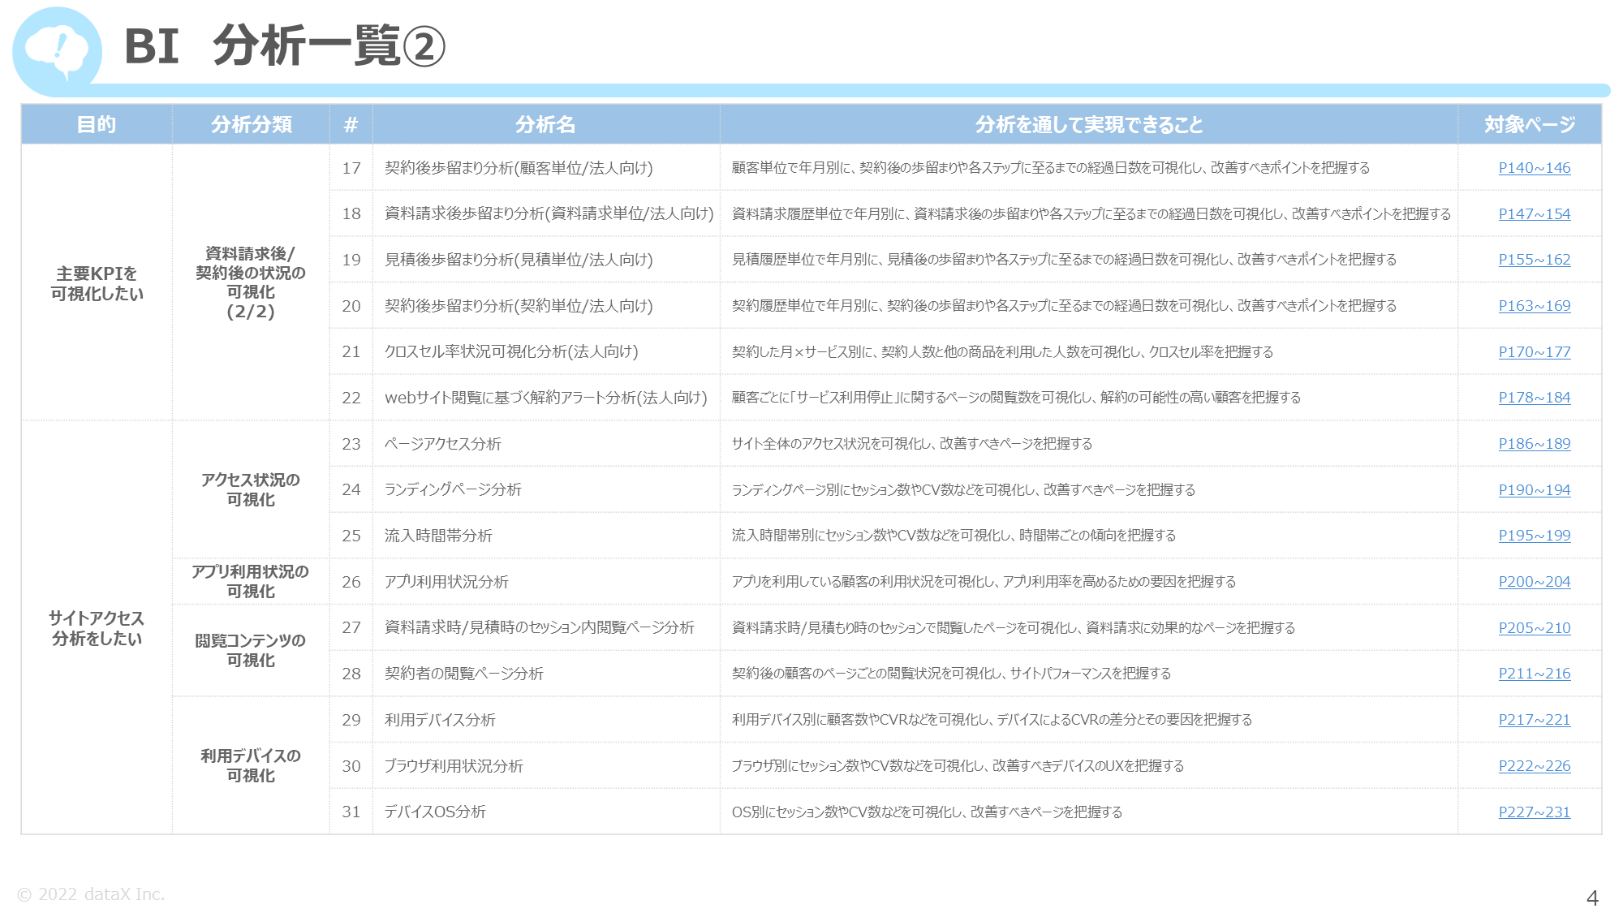Open page link P163~169
The image size is (1623, 913).
(x=1534, y=306)
